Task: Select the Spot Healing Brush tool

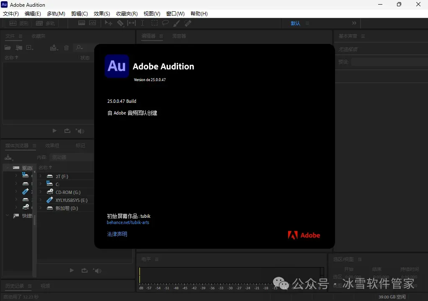Action: pyautogui.click(x=188, y=23)
